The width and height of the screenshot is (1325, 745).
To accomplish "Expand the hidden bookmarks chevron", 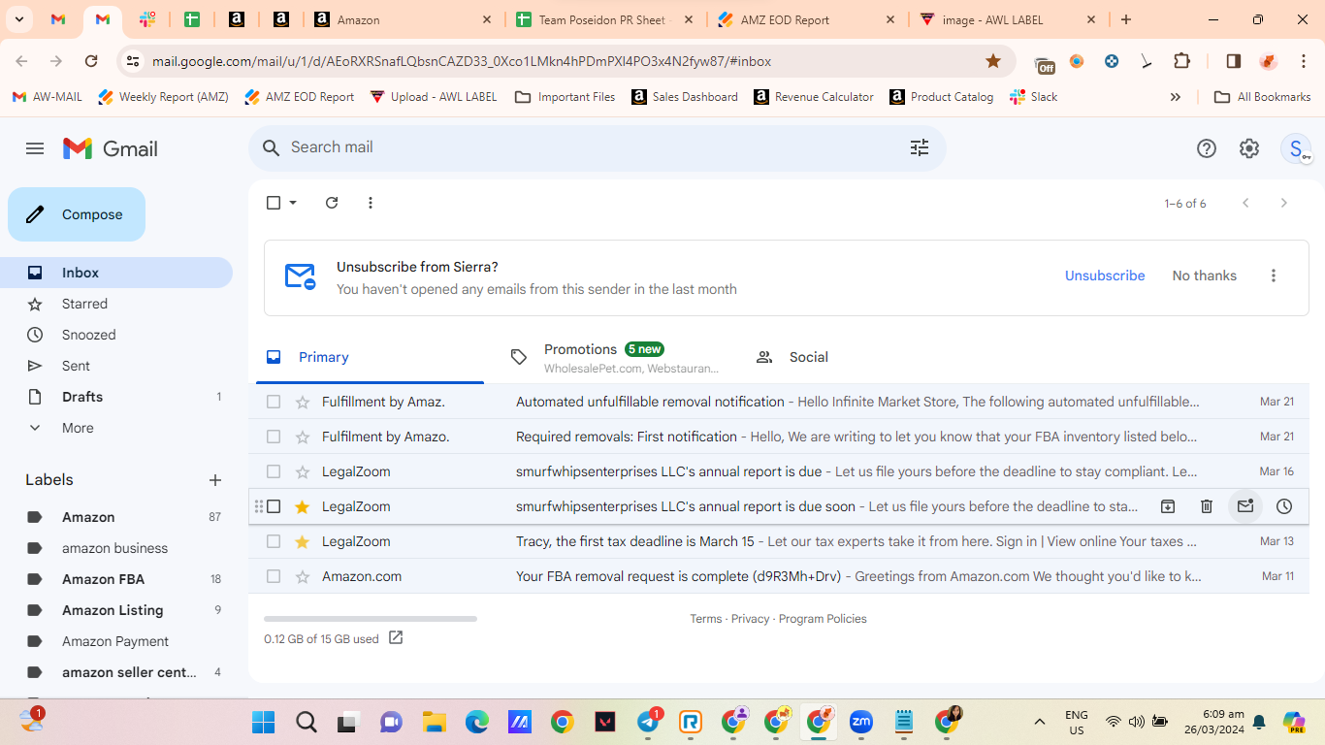I will [x=1176, y=97].
